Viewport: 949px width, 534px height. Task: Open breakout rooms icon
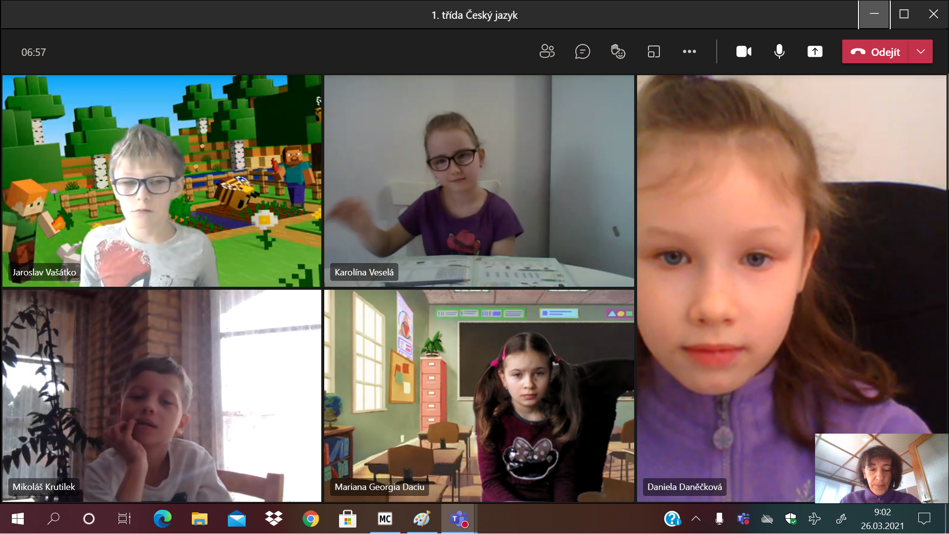click(653, 51)
